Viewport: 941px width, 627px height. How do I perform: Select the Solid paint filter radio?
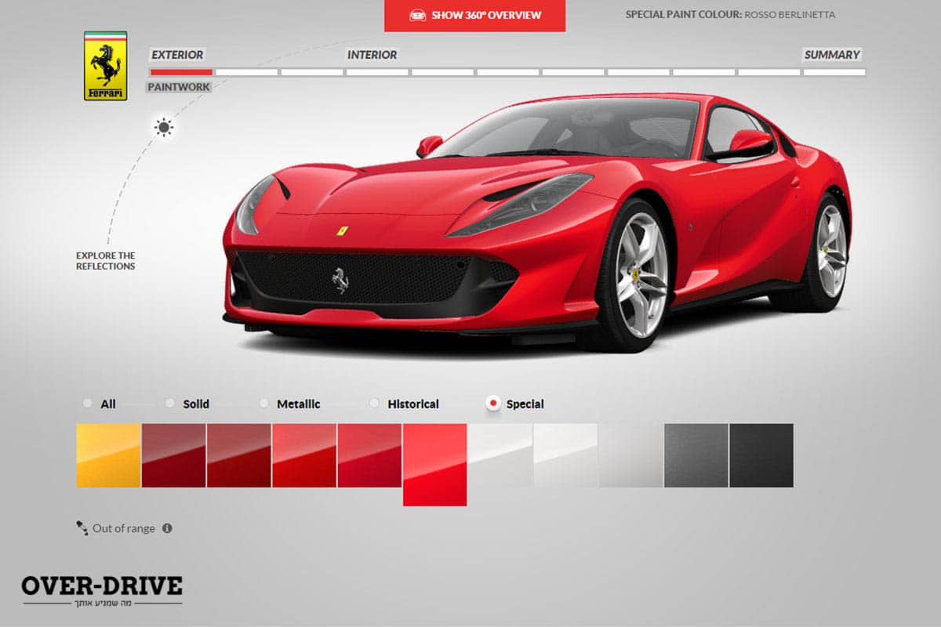[x=170, y=404]
